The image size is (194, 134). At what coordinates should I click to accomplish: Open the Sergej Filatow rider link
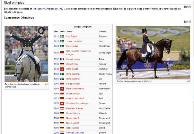click(73, 84)
